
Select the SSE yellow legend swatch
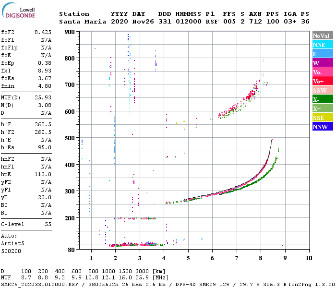pos(323,118)
